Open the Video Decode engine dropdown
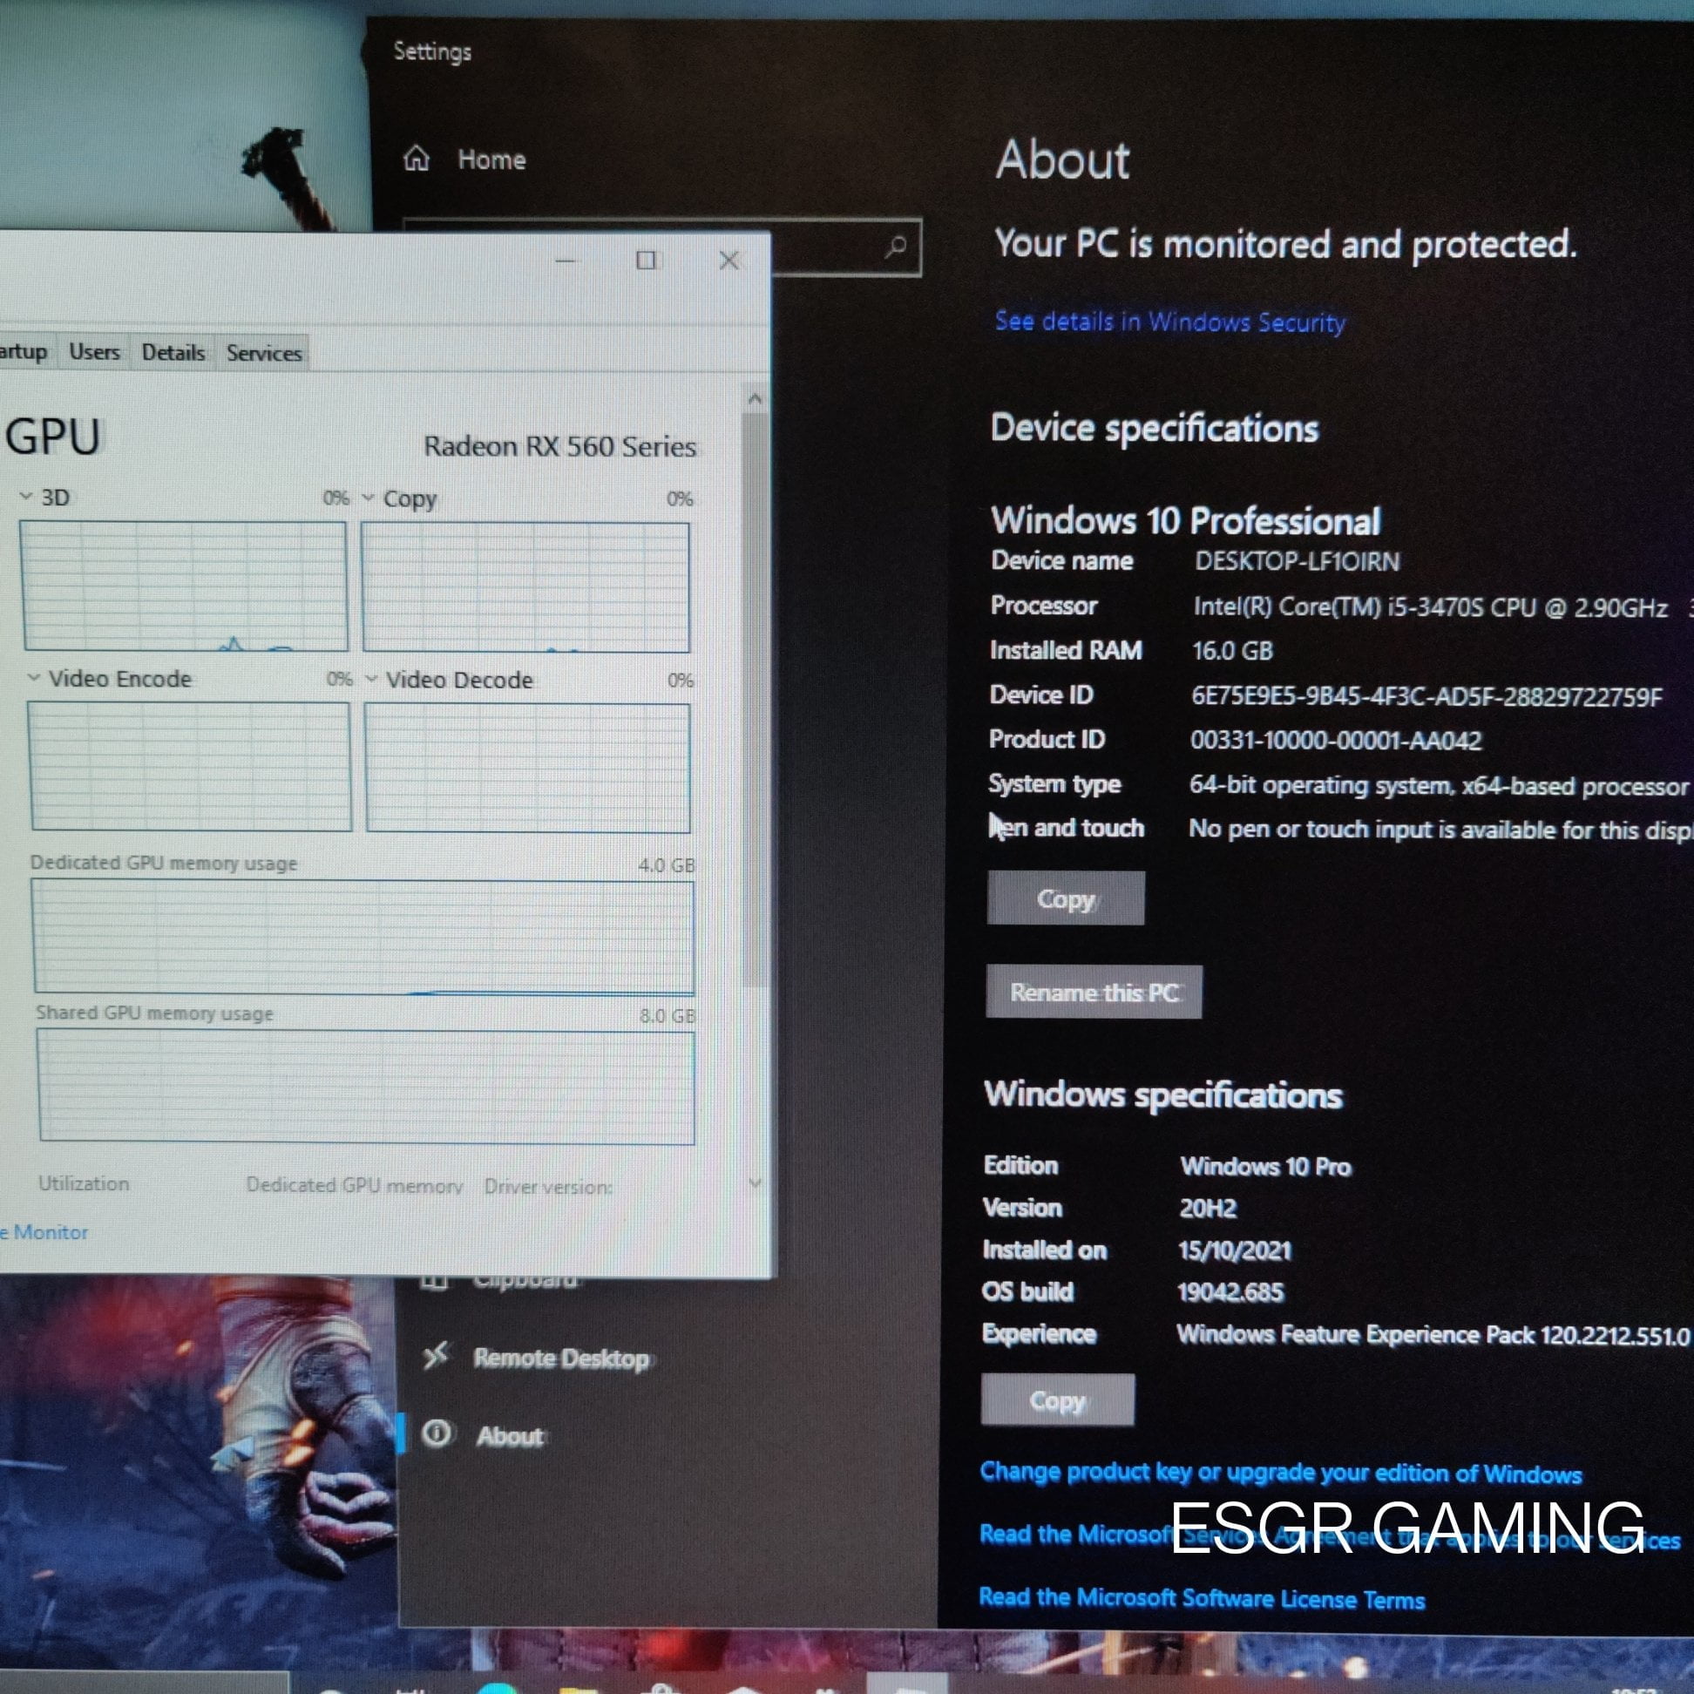 (371, 680)
